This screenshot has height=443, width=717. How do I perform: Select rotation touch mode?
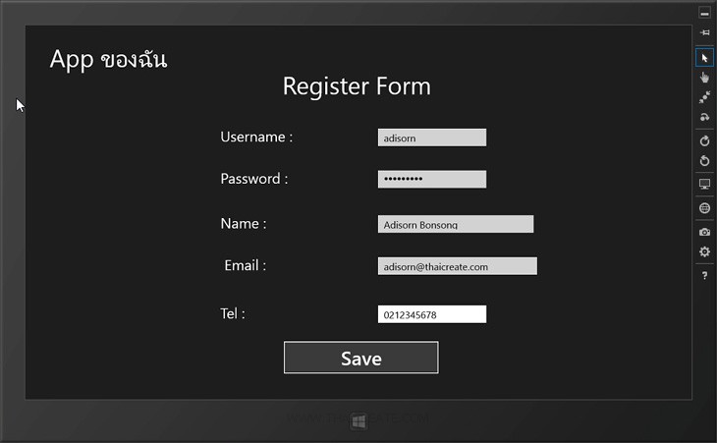(704, 117)
